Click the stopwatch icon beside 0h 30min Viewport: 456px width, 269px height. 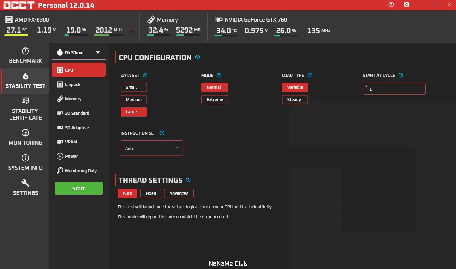60,52
